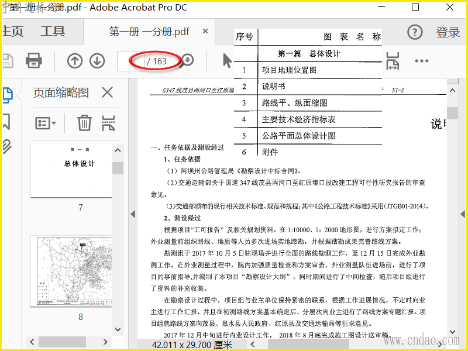This screenshot has height=351, width=468.
Task: Open the Help question mark icon
Action: pos(415,32)
